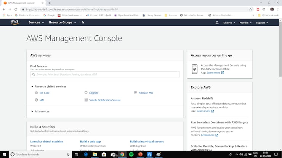The height and width of the screenshot is (158, 282).
Task: Open the Services dropdown menu
Action: (x=36, y=22)
